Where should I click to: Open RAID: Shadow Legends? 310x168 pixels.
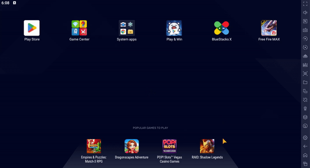pos(207,146)
